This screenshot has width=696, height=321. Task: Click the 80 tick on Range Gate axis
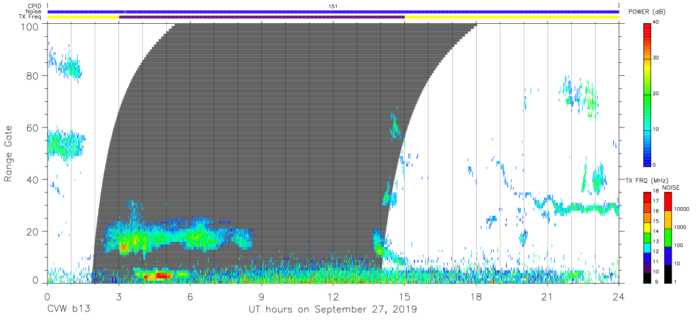pos(33,76)
